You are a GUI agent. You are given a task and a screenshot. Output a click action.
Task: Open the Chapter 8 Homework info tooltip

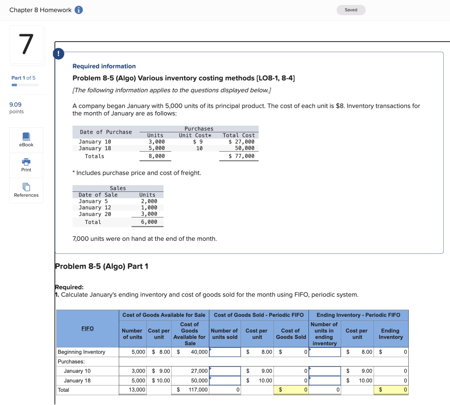click(79, 9)
